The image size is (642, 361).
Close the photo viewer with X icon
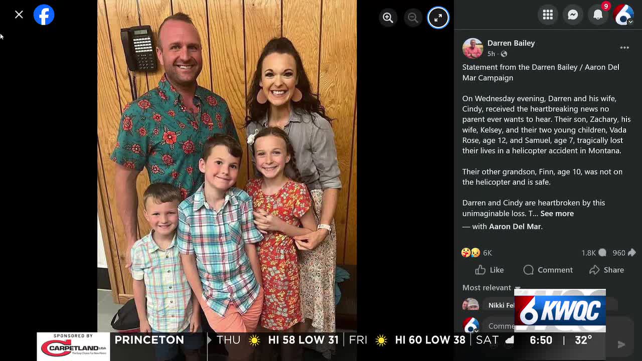(19, 15)
